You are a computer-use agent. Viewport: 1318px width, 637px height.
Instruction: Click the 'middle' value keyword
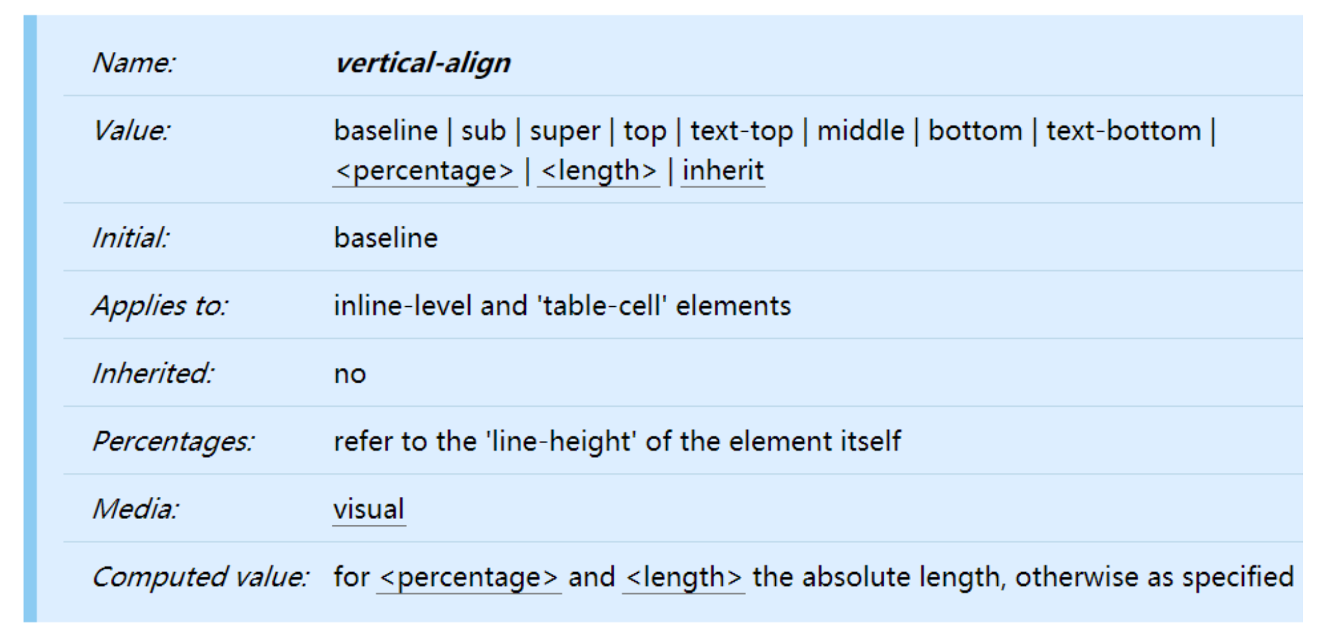pyautogui.click(x=860, y=131)
